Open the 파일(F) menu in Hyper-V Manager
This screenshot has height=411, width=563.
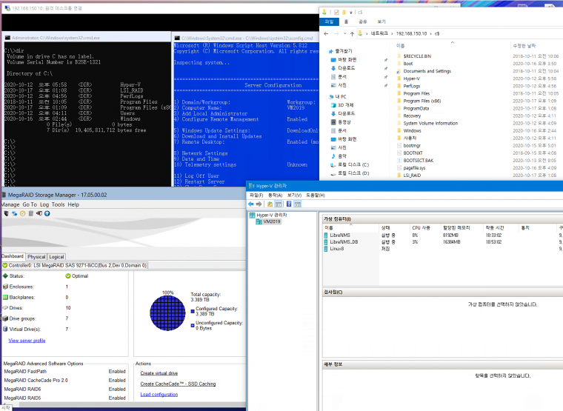pos(256,196)
